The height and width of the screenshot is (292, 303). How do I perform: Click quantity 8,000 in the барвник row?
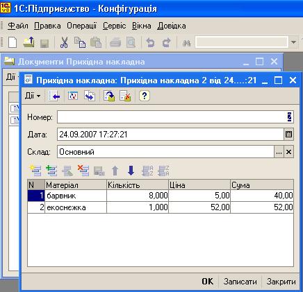138,196
